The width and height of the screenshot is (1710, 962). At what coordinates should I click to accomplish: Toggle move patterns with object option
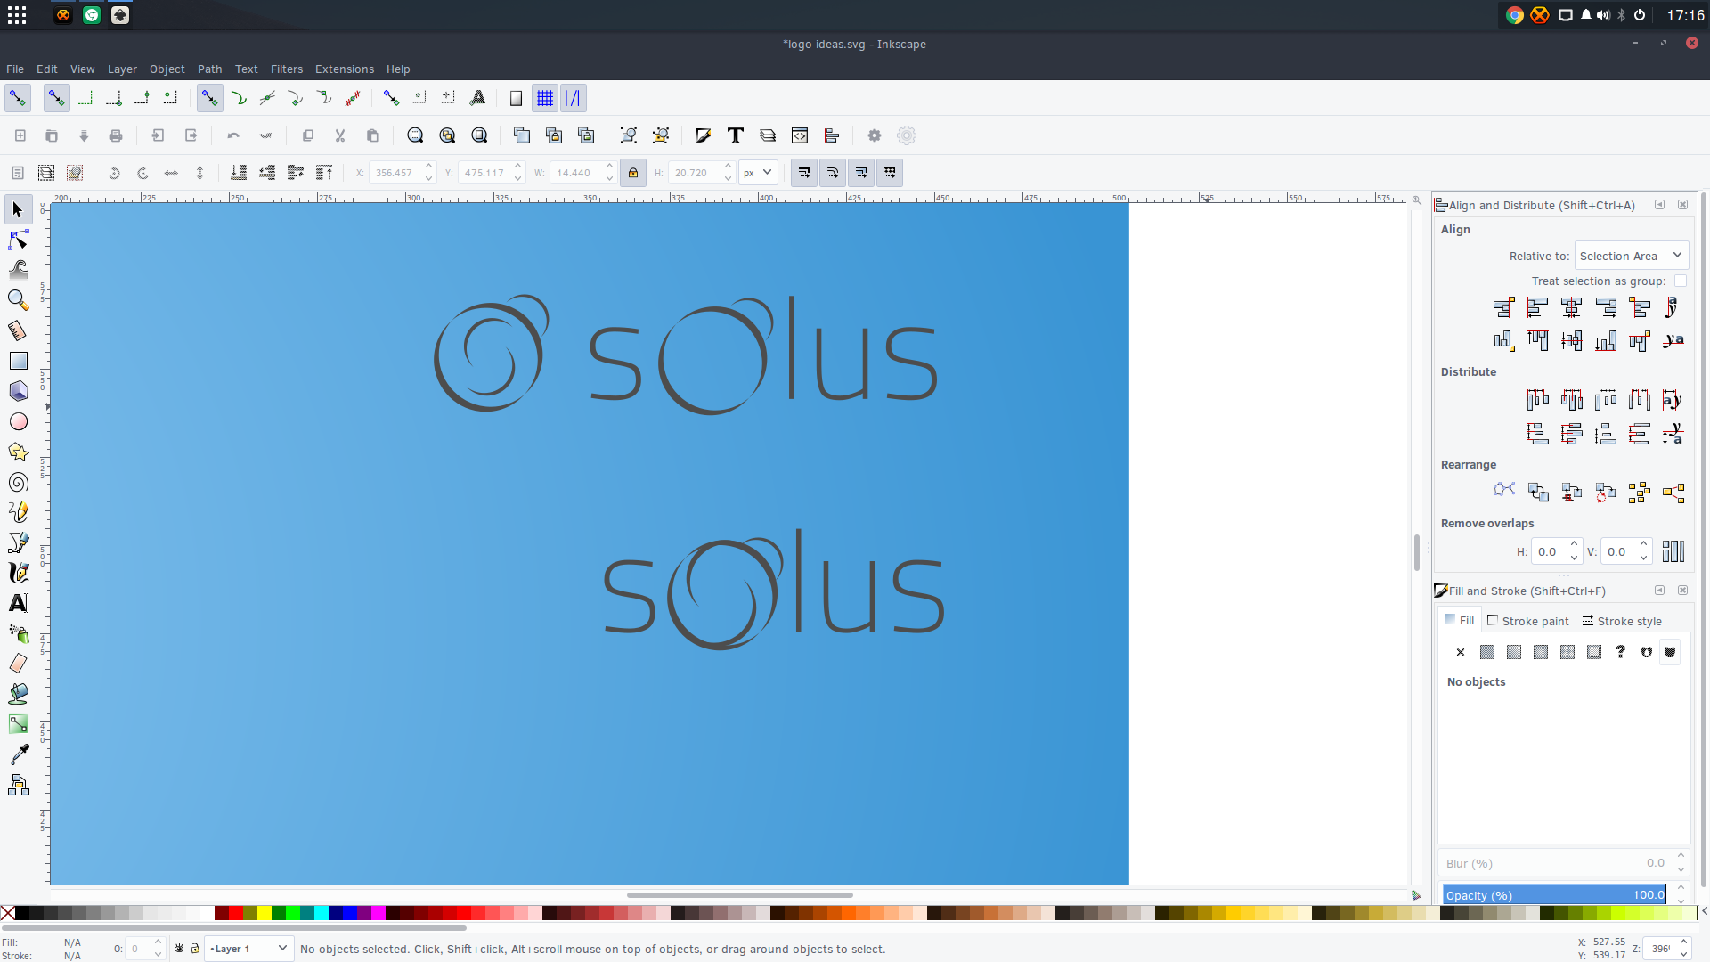[x=891, y=173]
